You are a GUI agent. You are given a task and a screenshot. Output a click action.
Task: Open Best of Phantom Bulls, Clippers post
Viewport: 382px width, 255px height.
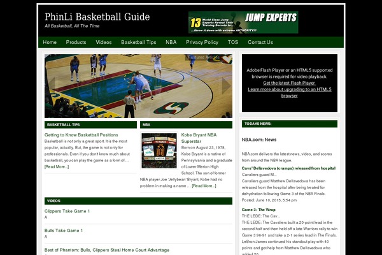[x=107, y=250]
